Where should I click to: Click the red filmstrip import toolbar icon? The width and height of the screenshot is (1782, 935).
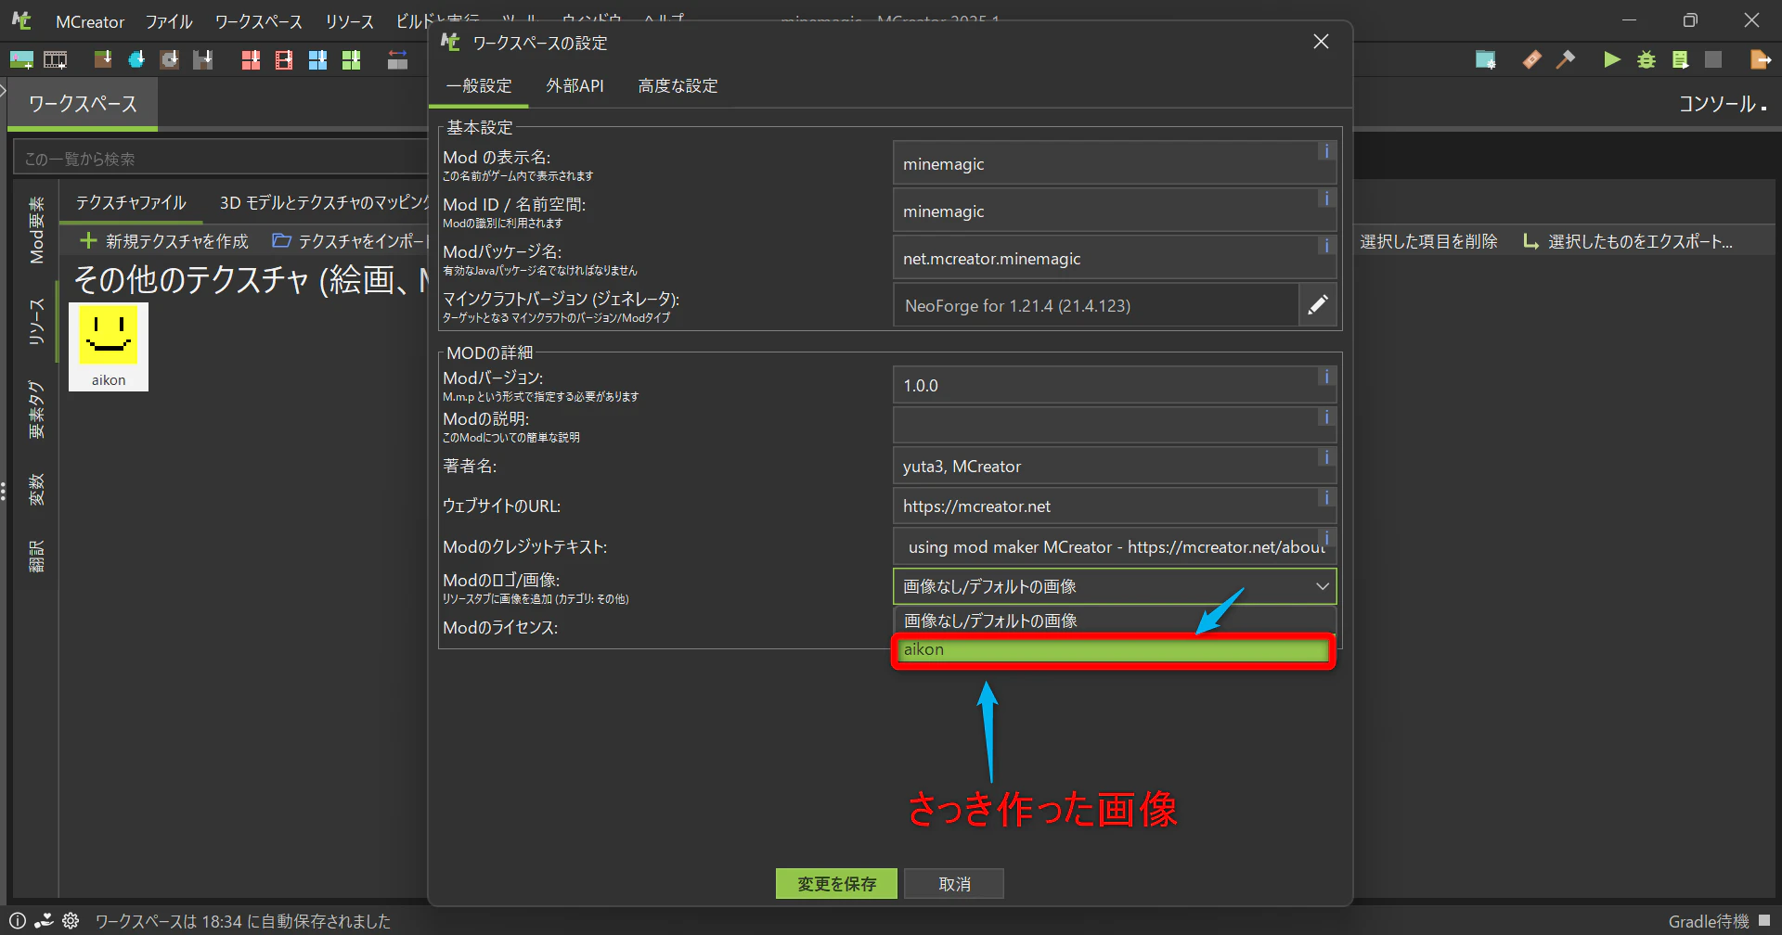point(284,60)
